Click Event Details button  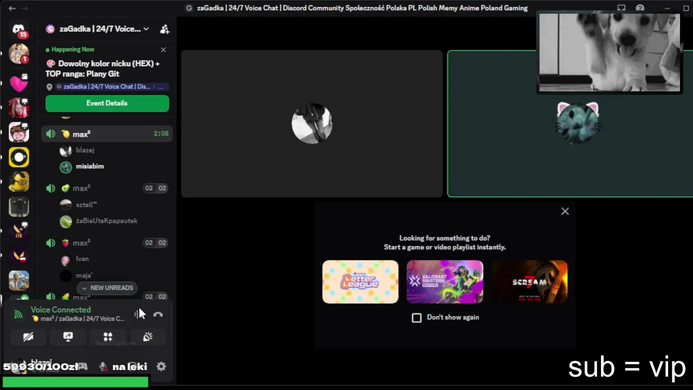107,103
